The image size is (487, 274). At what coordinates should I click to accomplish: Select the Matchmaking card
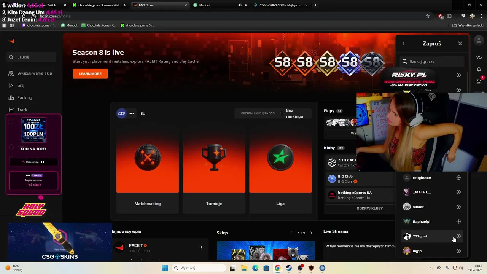click(x=148, y=170)
